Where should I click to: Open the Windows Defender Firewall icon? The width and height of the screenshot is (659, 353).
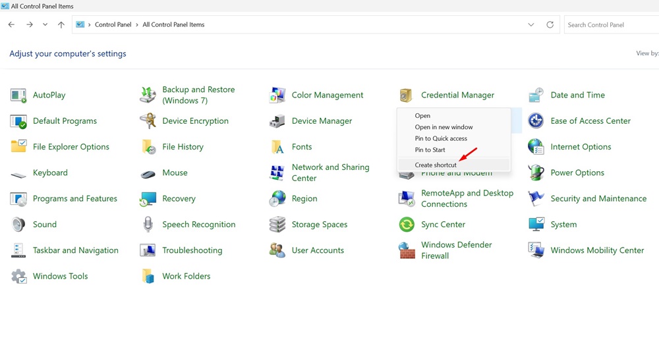point(407,250)
